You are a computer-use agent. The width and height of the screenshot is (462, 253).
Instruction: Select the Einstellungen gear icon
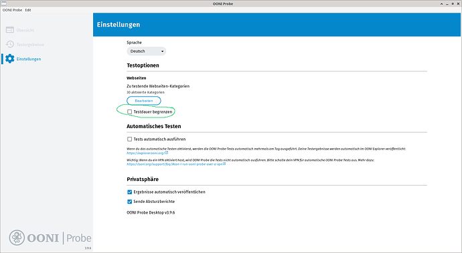pyautogui.click(x=10, y=59)
